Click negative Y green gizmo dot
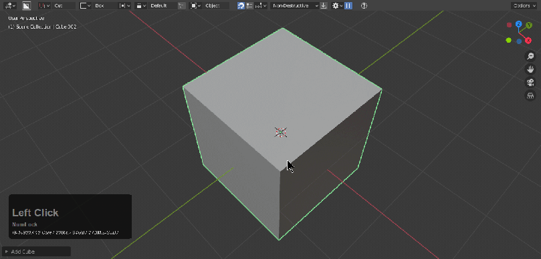This screenshot has height=259, width=541. [509, 40]
